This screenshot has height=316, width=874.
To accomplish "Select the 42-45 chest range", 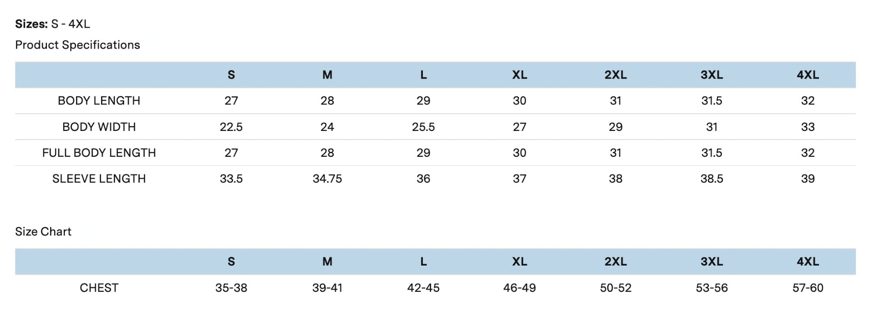I will 423,288.
